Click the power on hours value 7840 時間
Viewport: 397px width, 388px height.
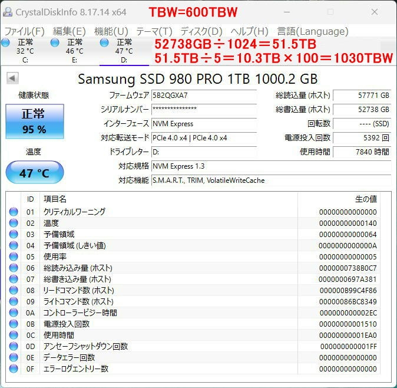[x=362, y=152]
